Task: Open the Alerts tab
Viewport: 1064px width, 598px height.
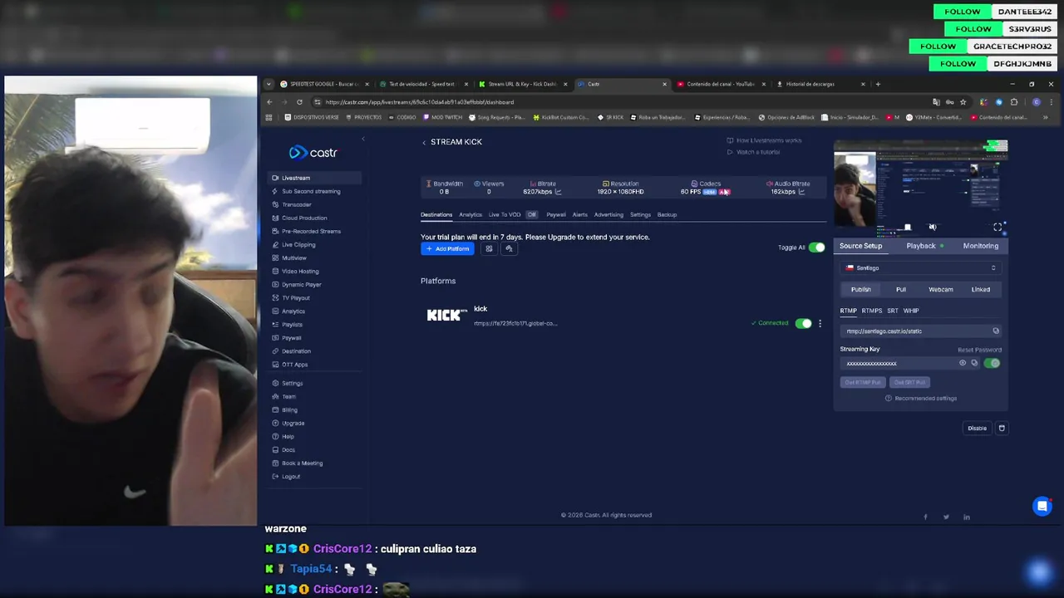Action: (x=579, y=214)
